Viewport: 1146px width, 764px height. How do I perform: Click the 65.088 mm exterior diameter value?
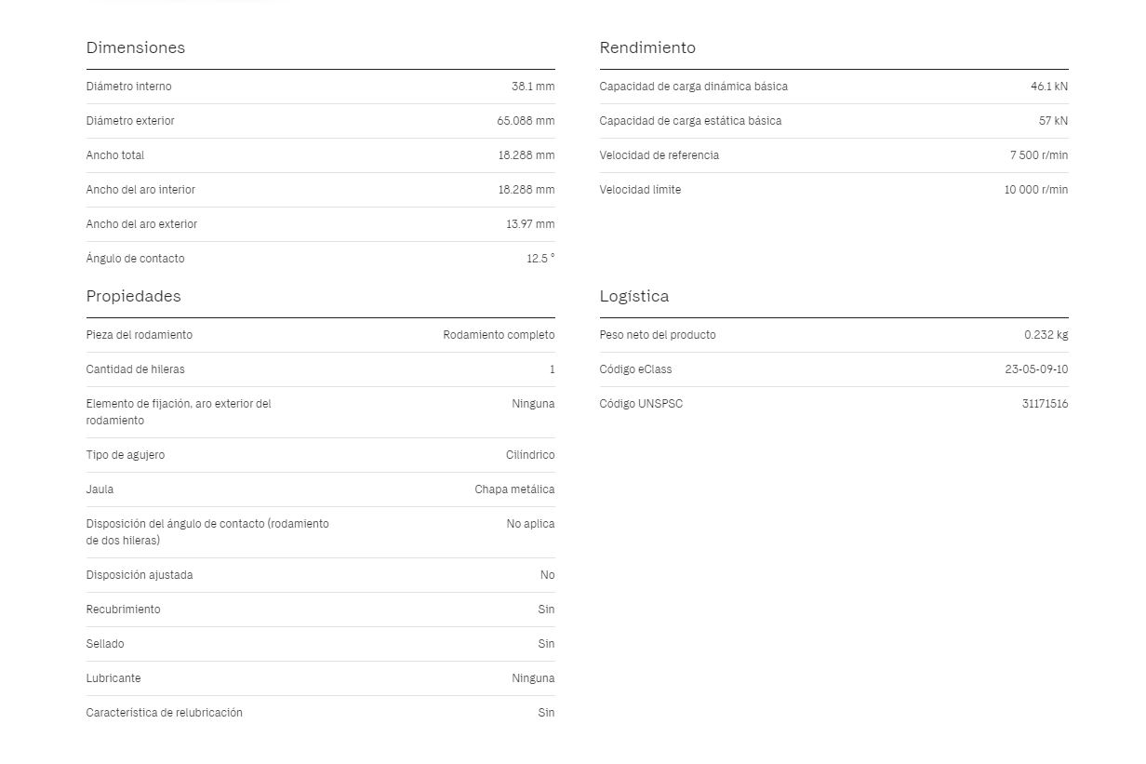[x=526, y=121]
